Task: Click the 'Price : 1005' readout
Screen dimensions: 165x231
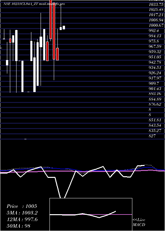Action: click(x=22, y=206)
